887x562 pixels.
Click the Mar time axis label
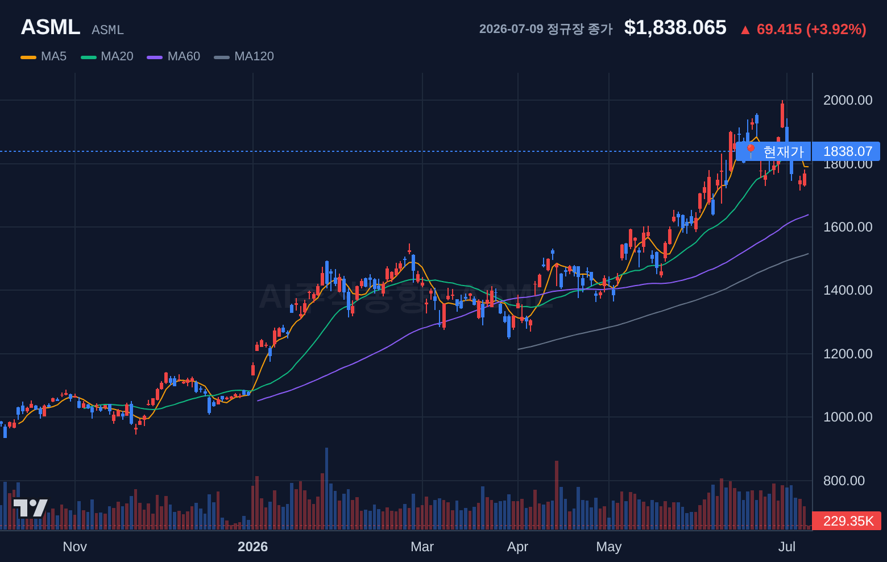click(422, 547)
